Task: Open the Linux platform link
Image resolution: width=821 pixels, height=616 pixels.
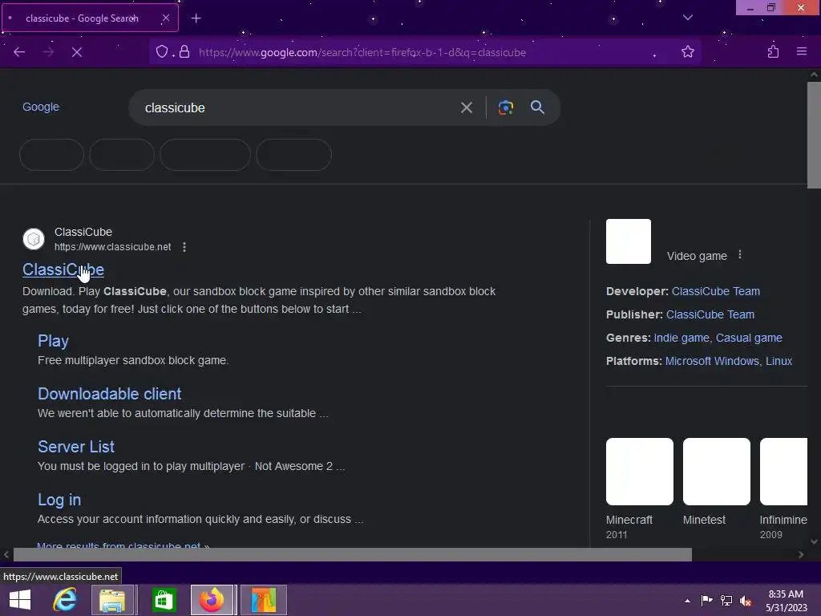Action: 779,361
